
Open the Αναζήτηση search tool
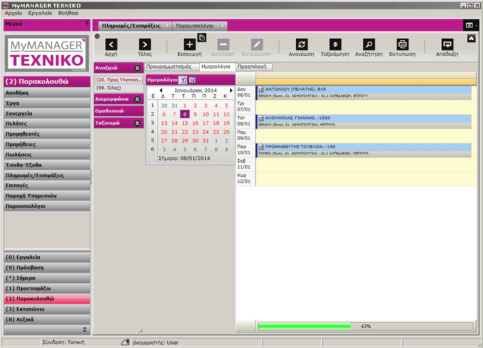click(369, 44)
